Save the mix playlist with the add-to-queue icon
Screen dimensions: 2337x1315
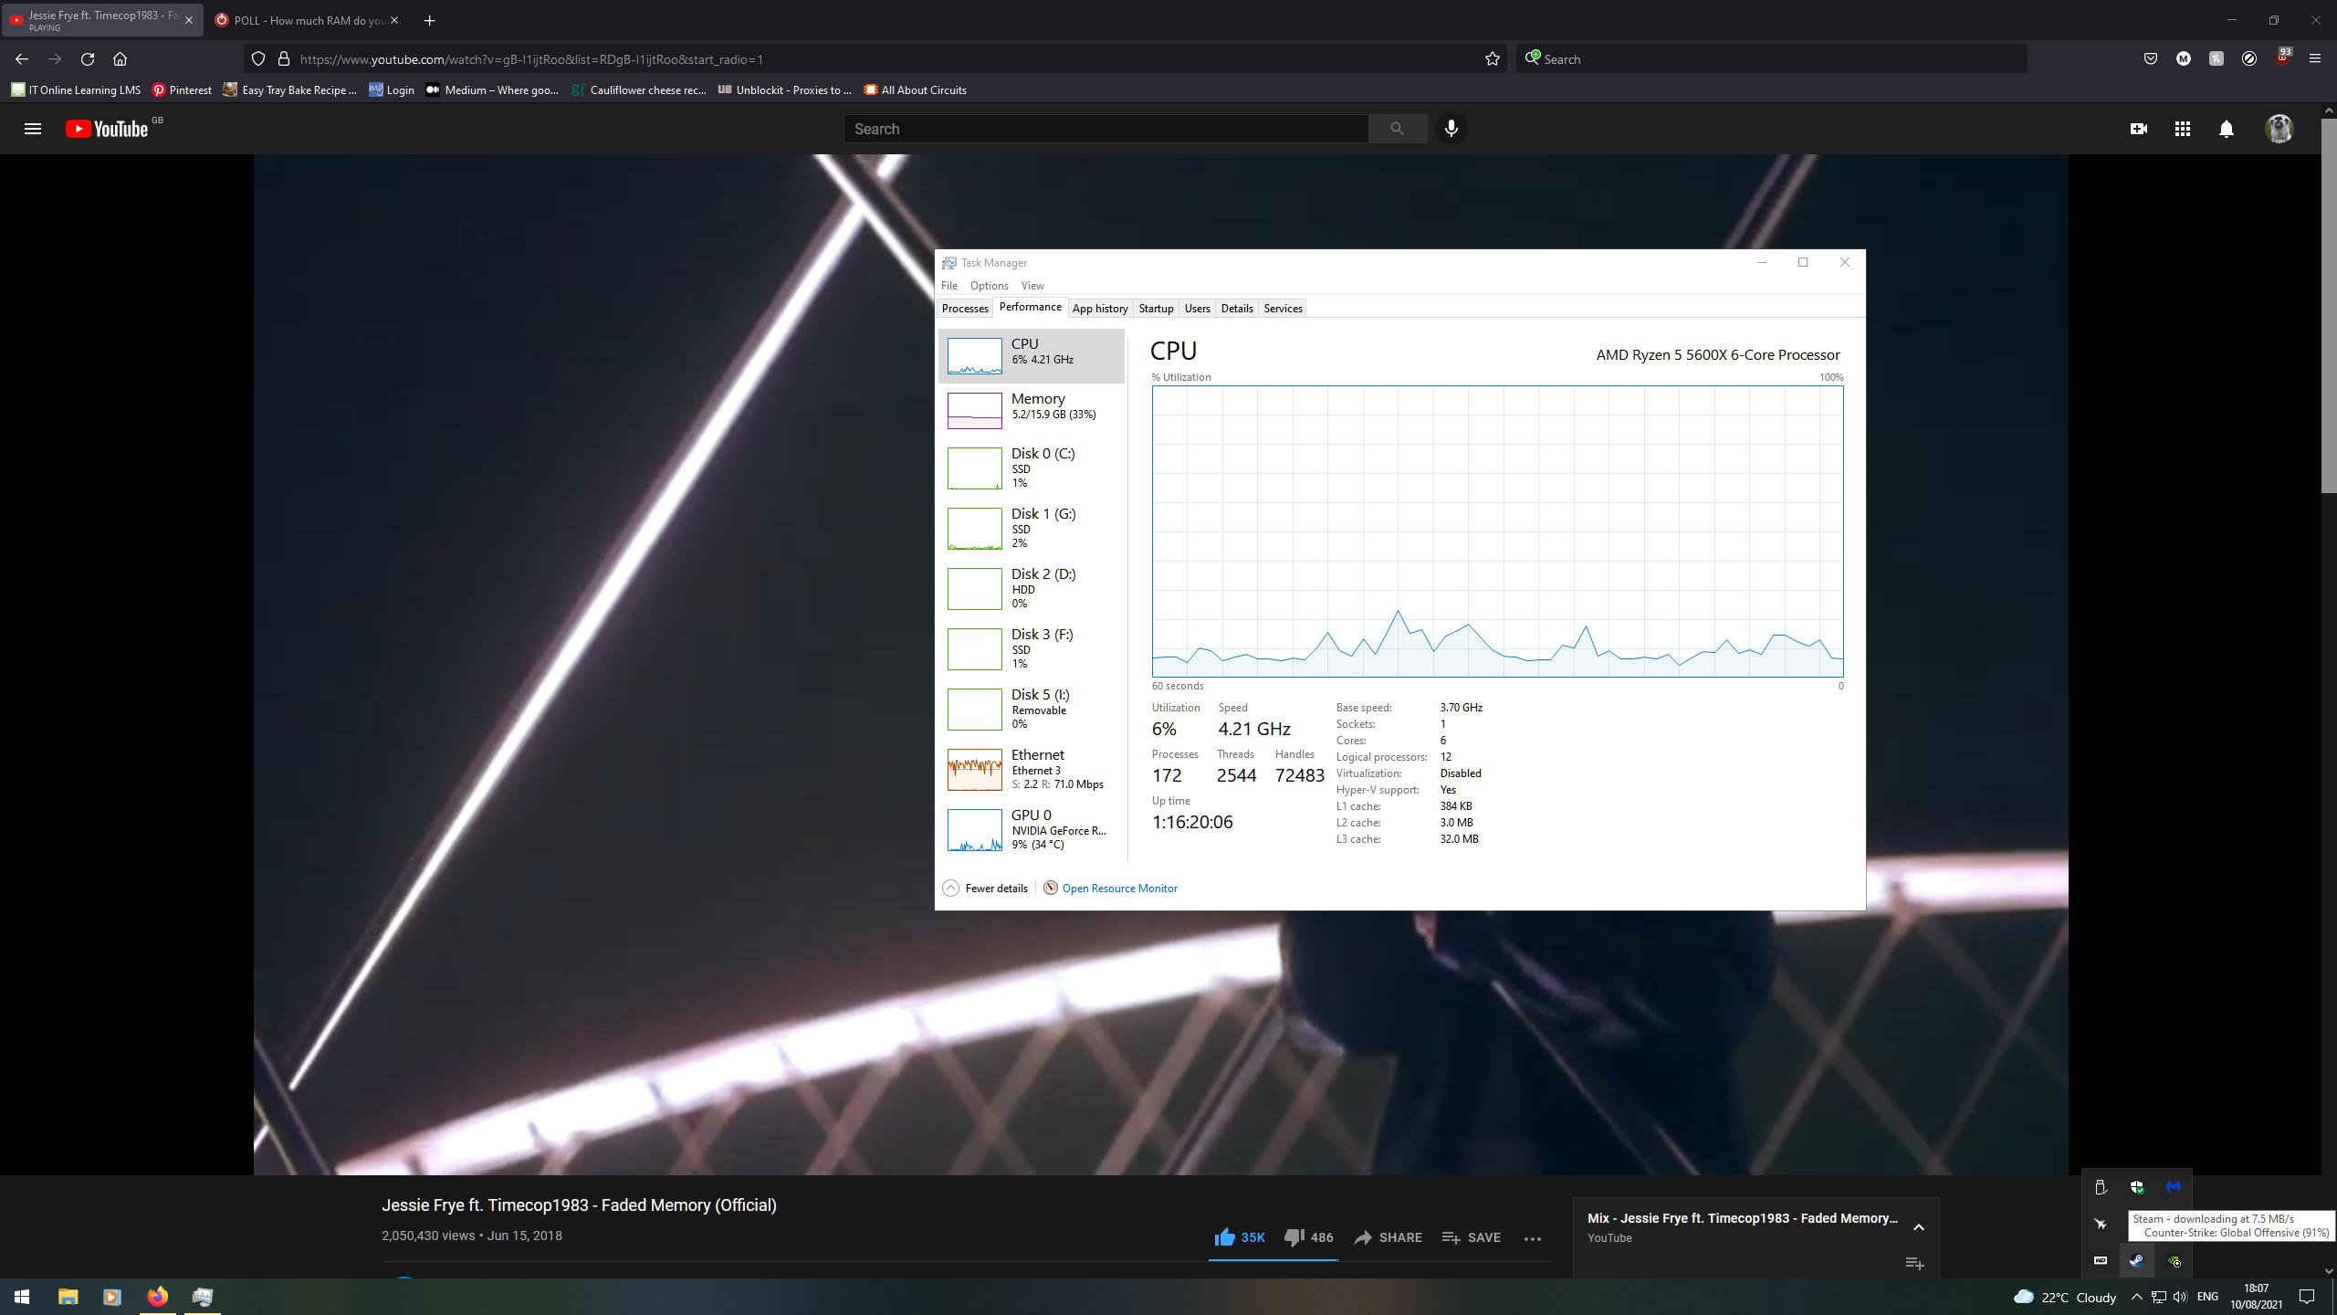pyautogui.click(x=1915, y=1263)
